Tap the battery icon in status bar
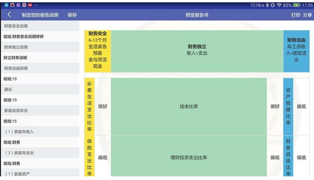The height and width of the screenshot is (180, 314). [297, 5]
